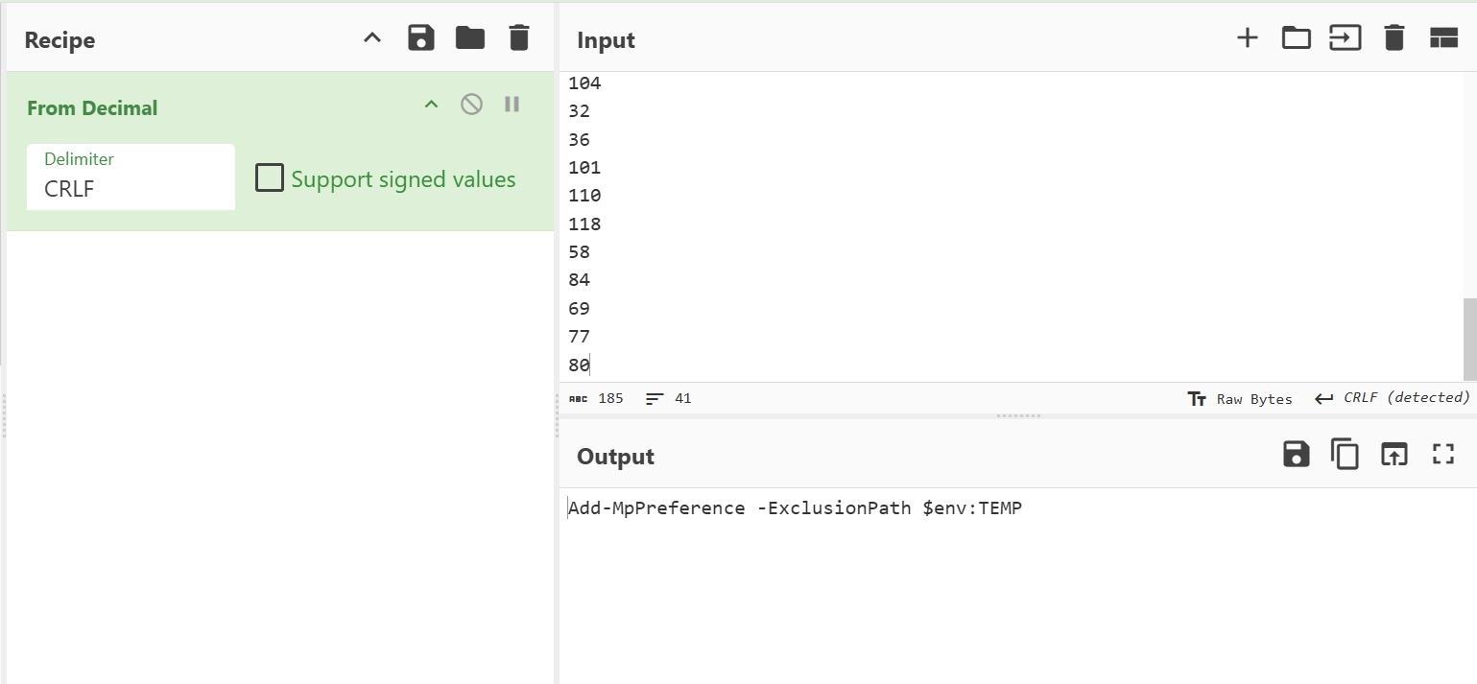
Task: Open a file into the Input panel
Action: coord(1296,37)
